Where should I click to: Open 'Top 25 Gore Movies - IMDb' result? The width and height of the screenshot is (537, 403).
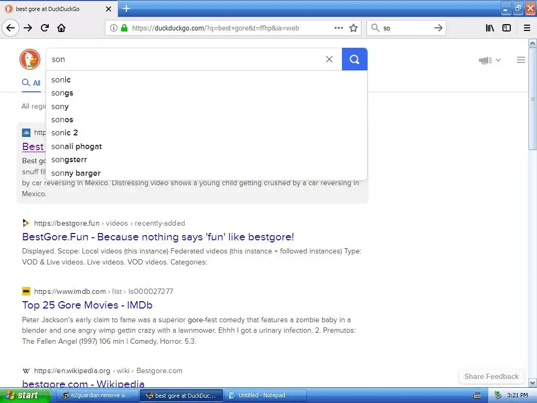pyautogui.click(x=88, y=305)
